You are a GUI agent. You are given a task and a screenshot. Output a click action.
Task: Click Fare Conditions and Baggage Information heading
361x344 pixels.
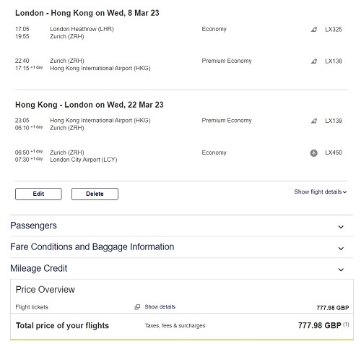92,247
